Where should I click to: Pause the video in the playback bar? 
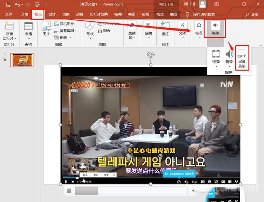pyautogui.click(x=69, y=191)
